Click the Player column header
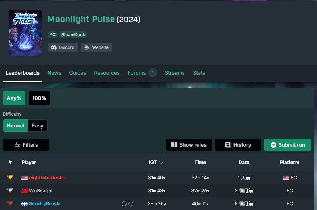The image size is (317, 210). pos(29,163)
